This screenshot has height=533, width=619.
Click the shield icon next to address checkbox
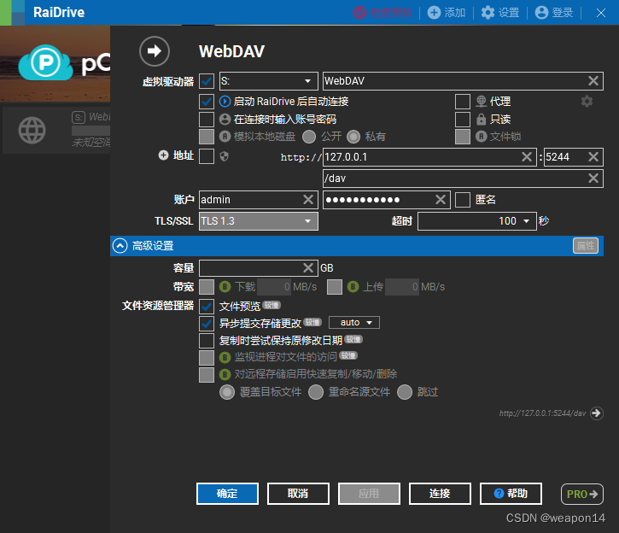point(225,157)
